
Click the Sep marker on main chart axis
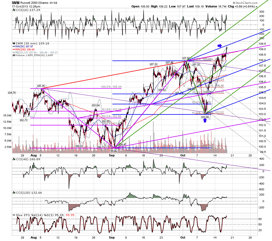112,155
